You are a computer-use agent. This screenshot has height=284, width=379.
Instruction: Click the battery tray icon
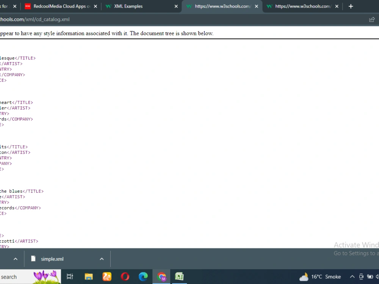pos(370,277)
